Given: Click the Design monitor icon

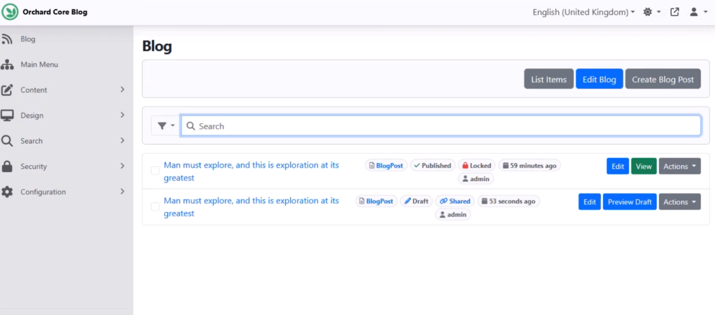Looking at the screenshot, I should pyautogui.click(x=7, y=116).
